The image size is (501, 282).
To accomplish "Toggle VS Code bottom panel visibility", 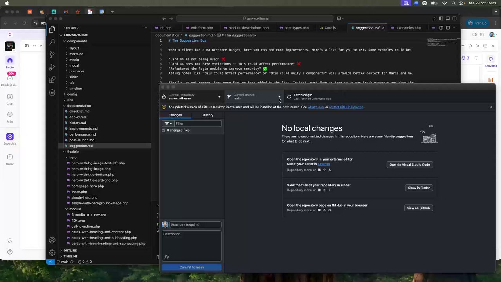I will pos(448,18).
